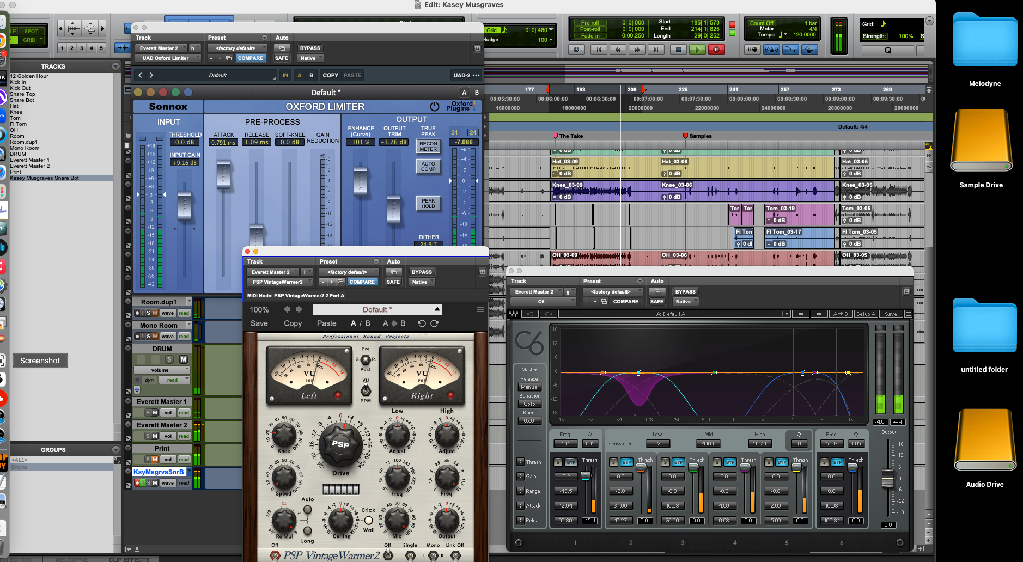Open the Tracks list options dropdown
The height and width of the screenshot is (562, 1023).
[115, 66]
